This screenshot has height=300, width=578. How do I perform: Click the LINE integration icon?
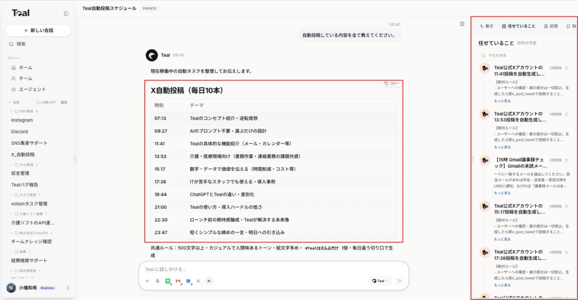pyautogui.click(x=168, y=281)
